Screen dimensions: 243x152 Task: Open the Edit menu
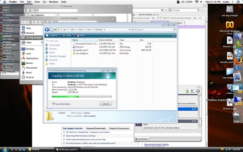tap(29, 2)
